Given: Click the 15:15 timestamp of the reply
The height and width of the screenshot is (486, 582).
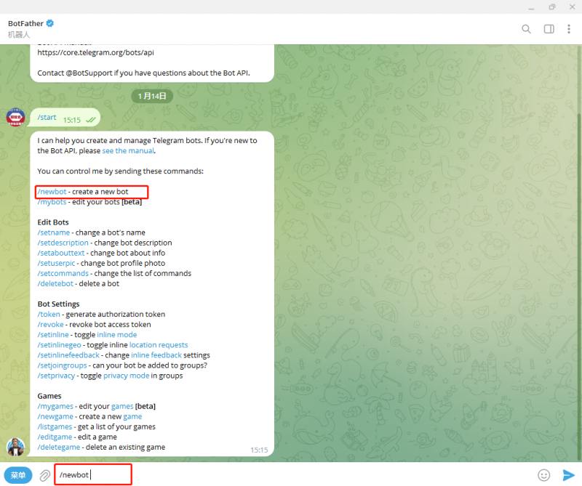Looking at the screenshot, I should click(x=259, y=450).
